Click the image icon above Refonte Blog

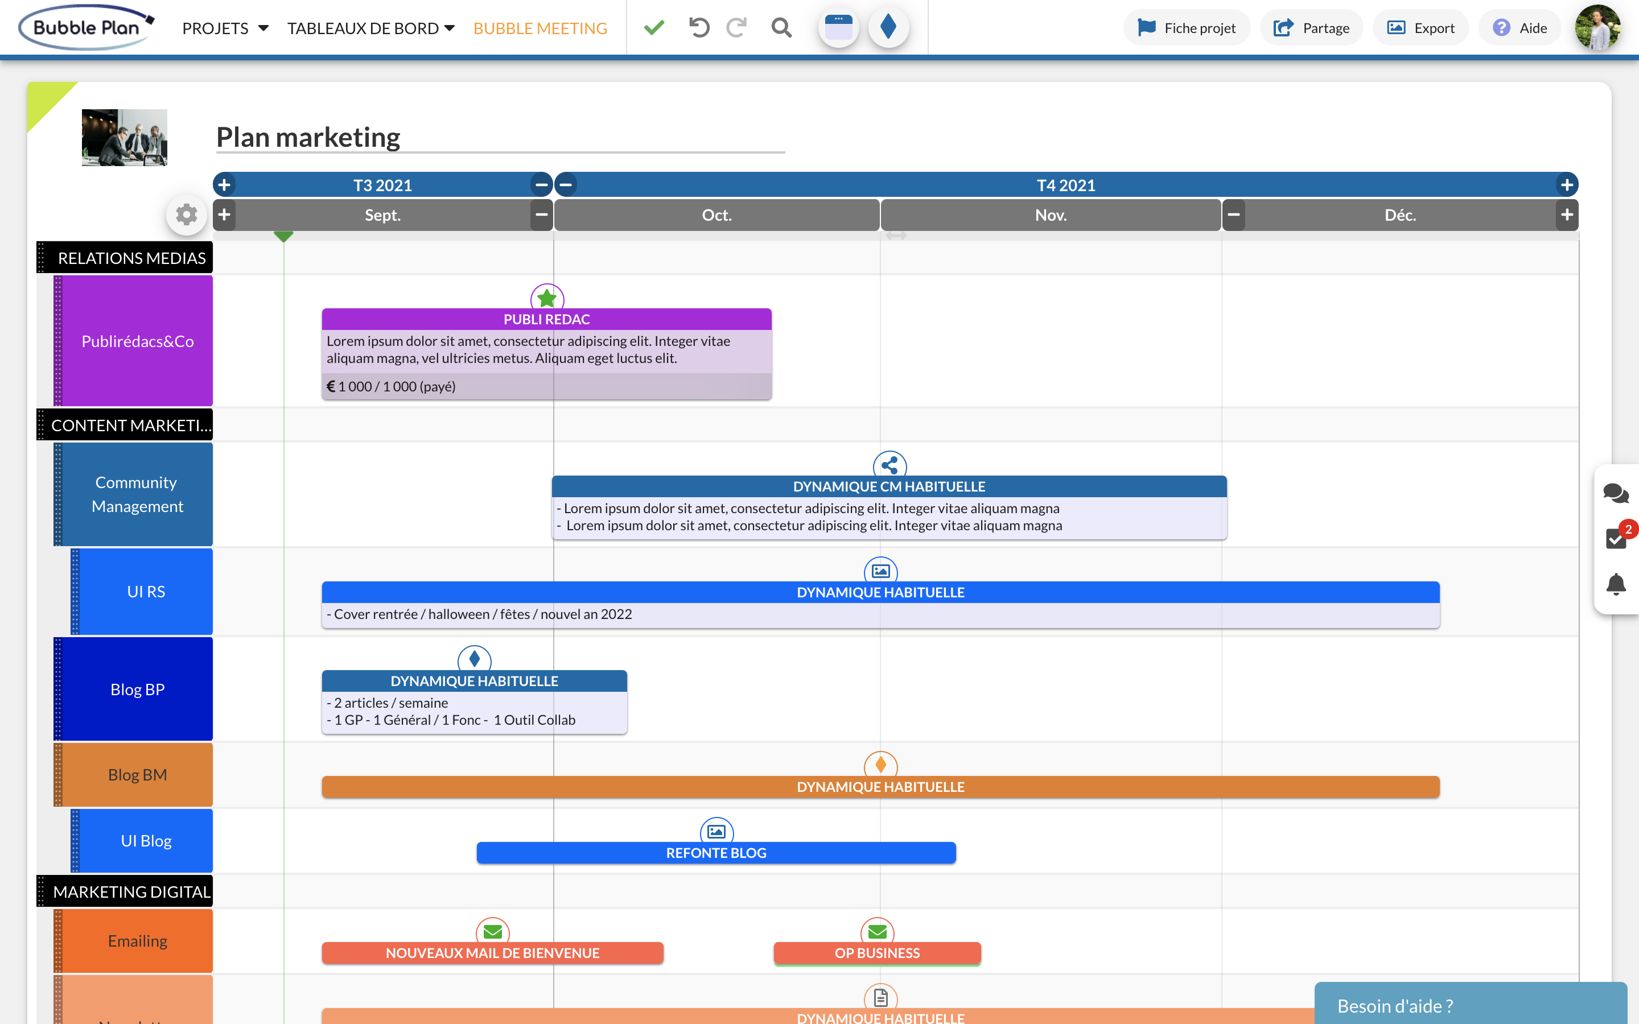(716, 831)
